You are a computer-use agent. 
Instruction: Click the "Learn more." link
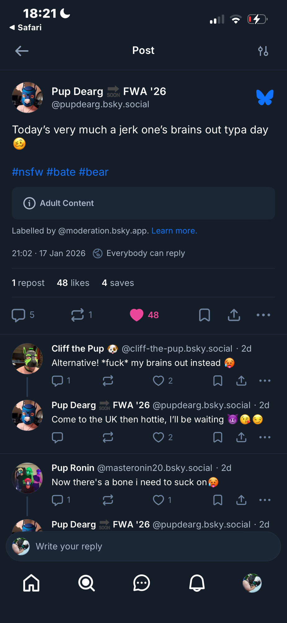tap(174, 231)
